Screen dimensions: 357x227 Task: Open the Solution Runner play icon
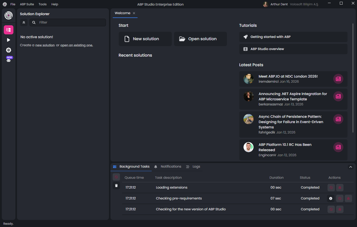coord(9,40)
